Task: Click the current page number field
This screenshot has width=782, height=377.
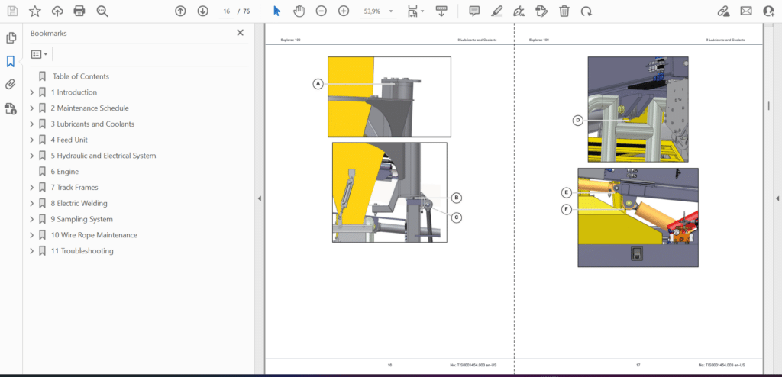Action: coord(226,11)
